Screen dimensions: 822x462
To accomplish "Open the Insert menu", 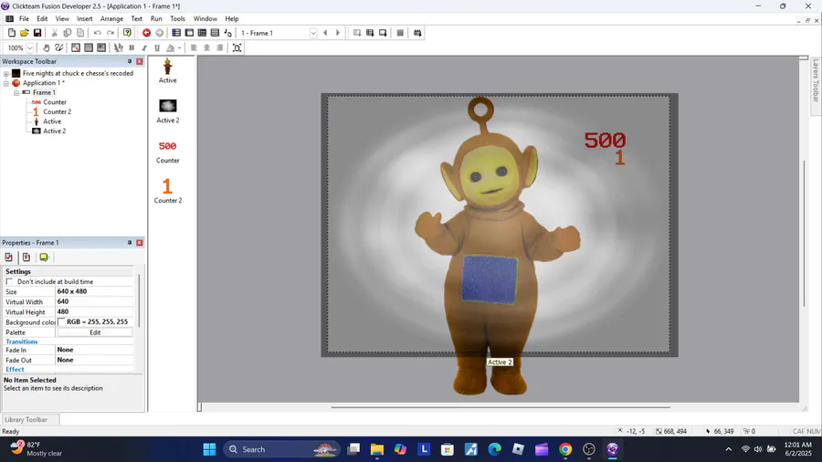I will point(84,18).
